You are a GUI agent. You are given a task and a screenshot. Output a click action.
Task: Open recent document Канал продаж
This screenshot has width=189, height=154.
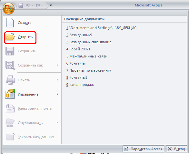80,85
